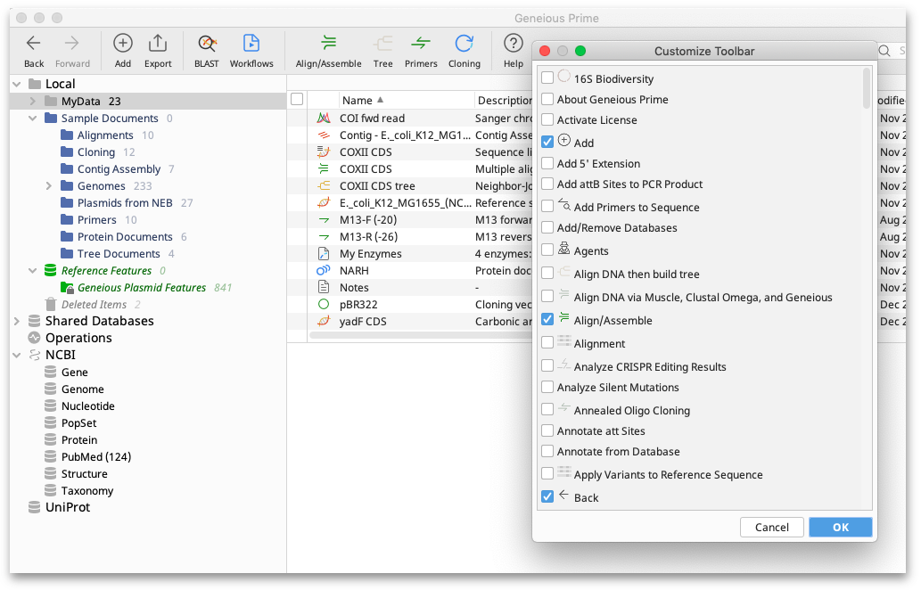Click the Deleted Items trash icon

pos(51,305)
